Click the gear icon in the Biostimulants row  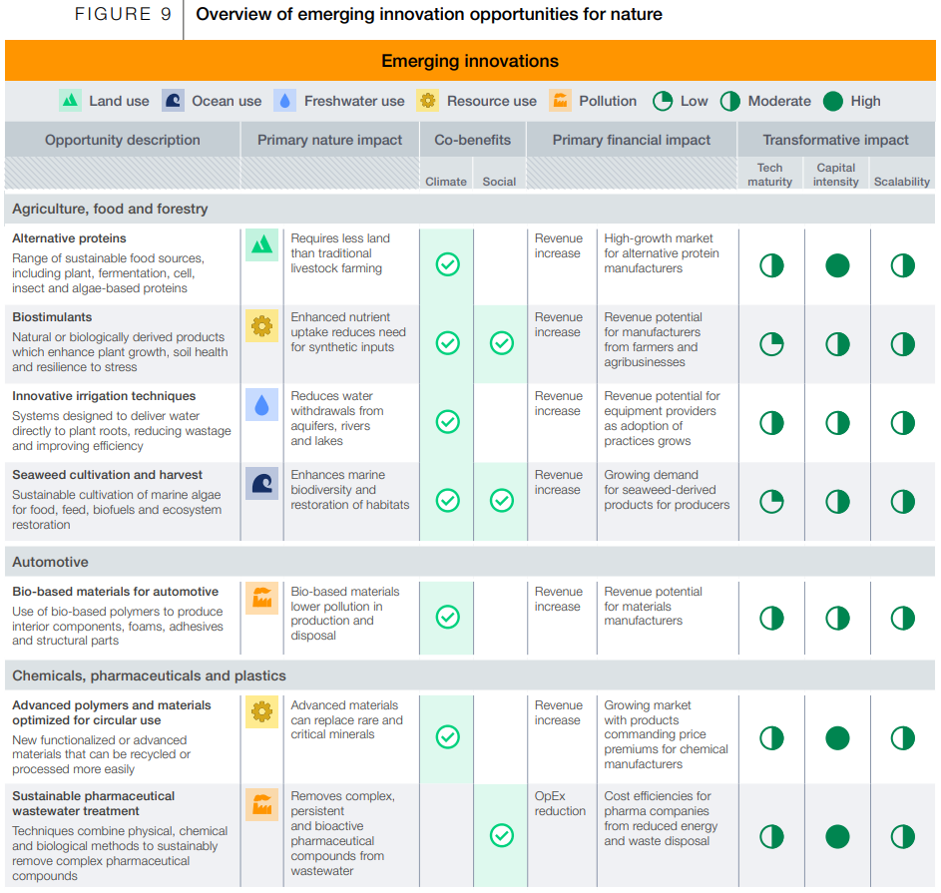(261, 325)
